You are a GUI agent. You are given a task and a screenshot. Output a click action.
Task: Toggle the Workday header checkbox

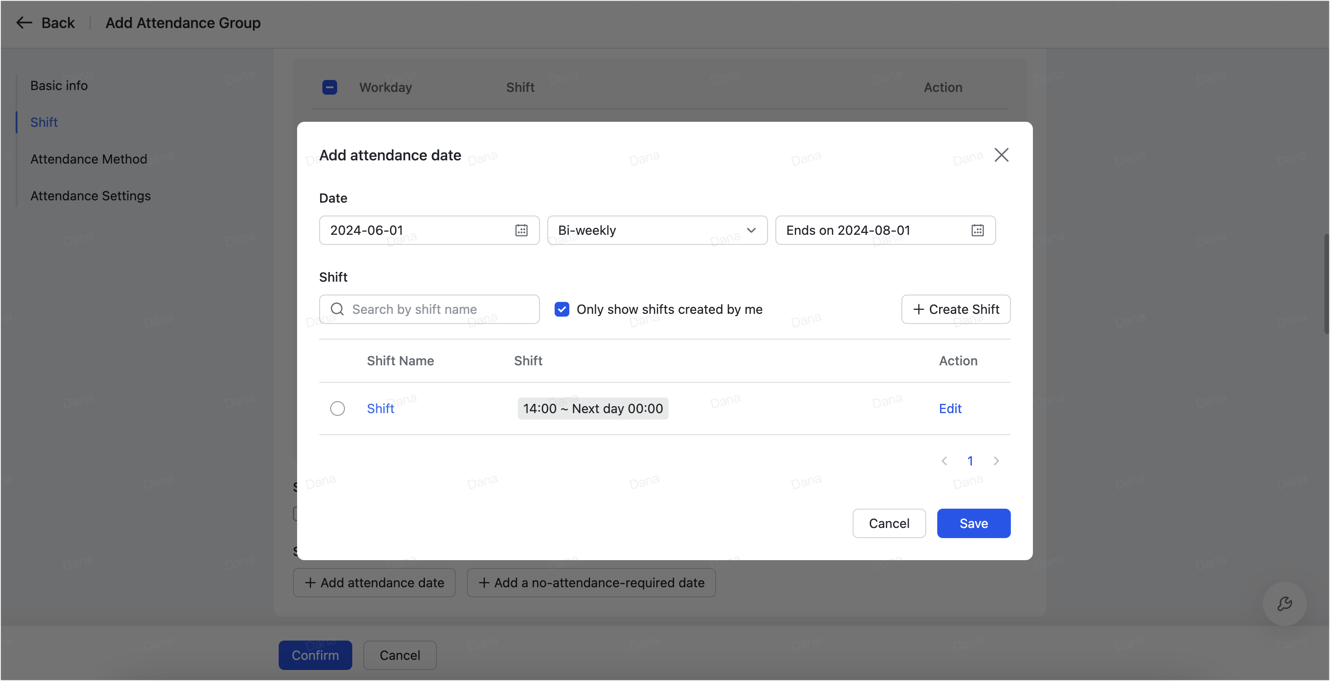click(x=329, y=87)
